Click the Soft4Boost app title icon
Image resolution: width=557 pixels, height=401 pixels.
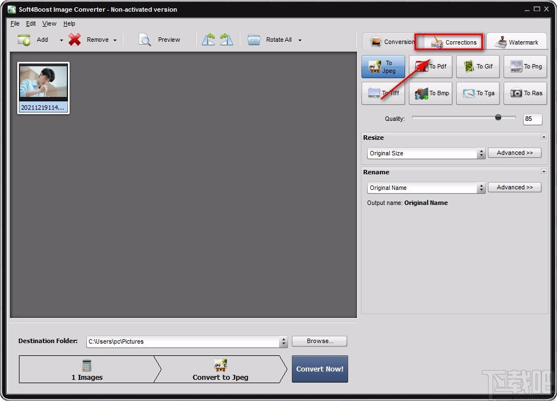12,9
